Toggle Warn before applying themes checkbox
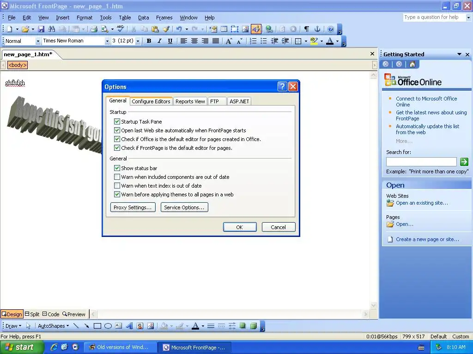 (117, 194)
